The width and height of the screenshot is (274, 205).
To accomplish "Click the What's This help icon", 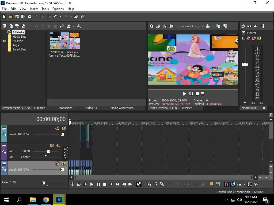I will (x=82, y=17).
